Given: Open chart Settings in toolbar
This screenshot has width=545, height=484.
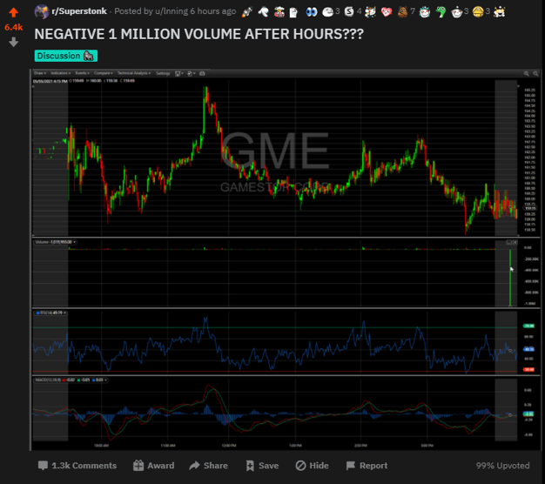Looking at the screenshot, I should [163, 73].
